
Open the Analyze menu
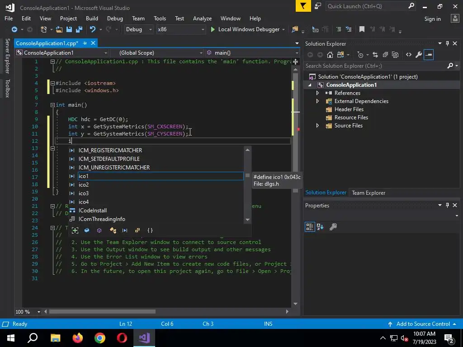point(202,18)
